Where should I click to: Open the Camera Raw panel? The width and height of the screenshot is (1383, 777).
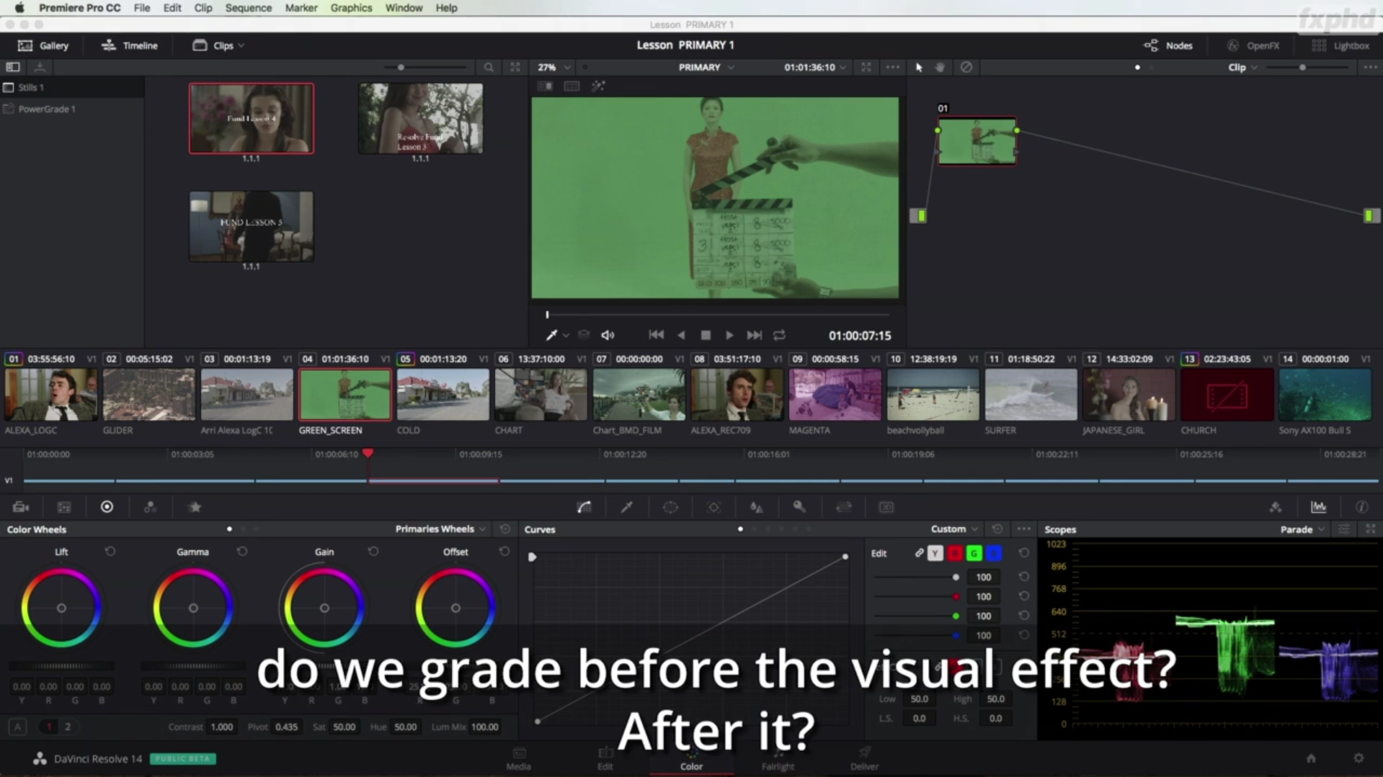click(x=20, y=507)
